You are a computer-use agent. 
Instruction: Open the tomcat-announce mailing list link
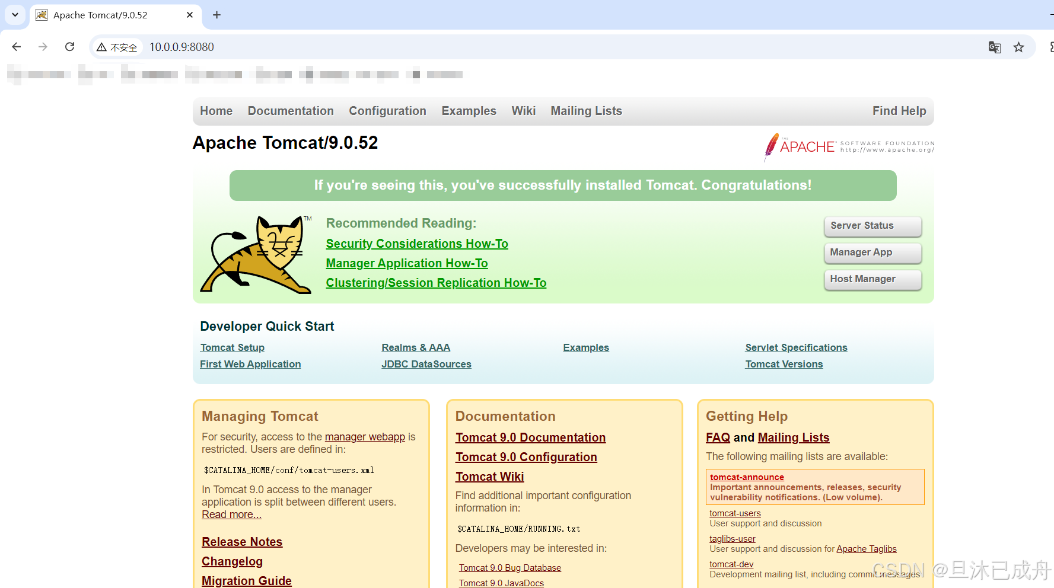(747, 477)
